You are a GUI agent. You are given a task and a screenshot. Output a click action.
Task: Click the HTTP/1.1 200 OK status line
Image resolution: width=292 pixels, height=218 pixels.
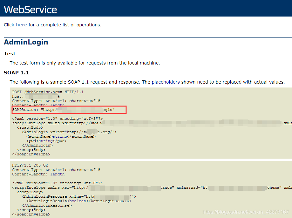click(x=30, y=165)
